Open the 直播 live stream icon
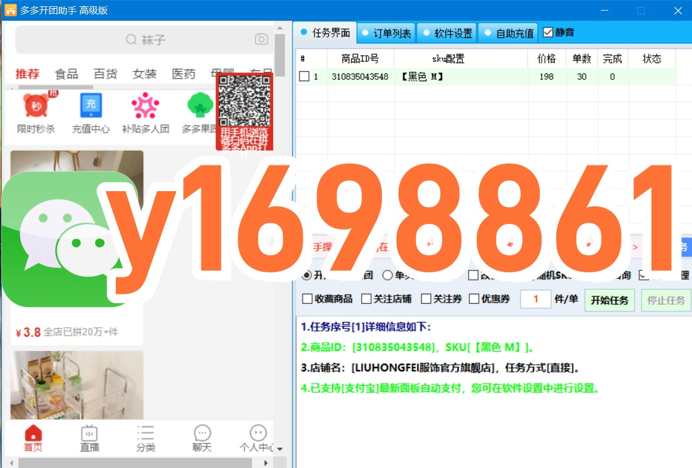 click(x=89, y=433)
